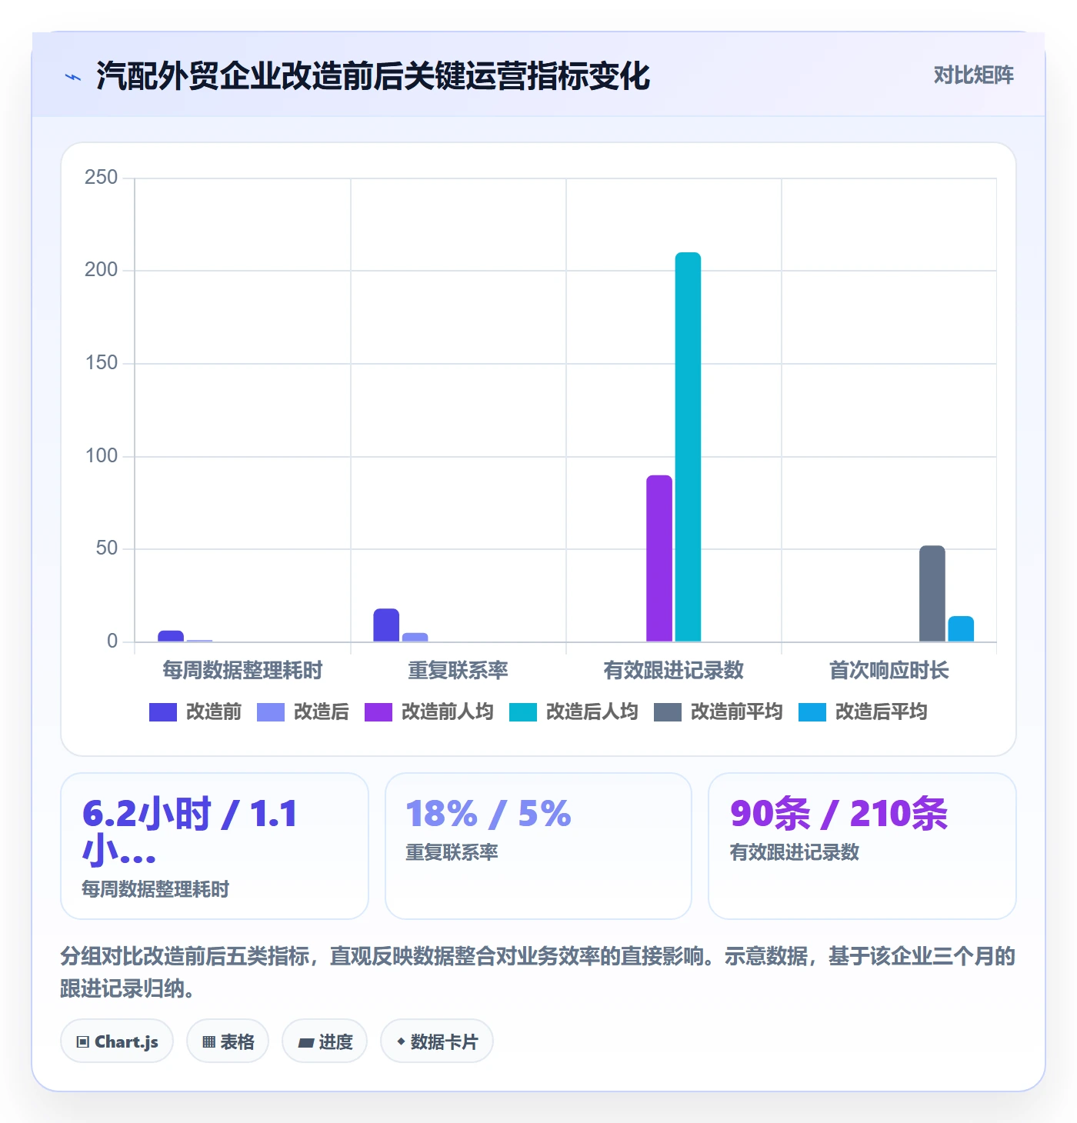The height and width of the screenshot is (1123, 1077).
Task: Click the y-axis value 100
Action: [101, 456]
